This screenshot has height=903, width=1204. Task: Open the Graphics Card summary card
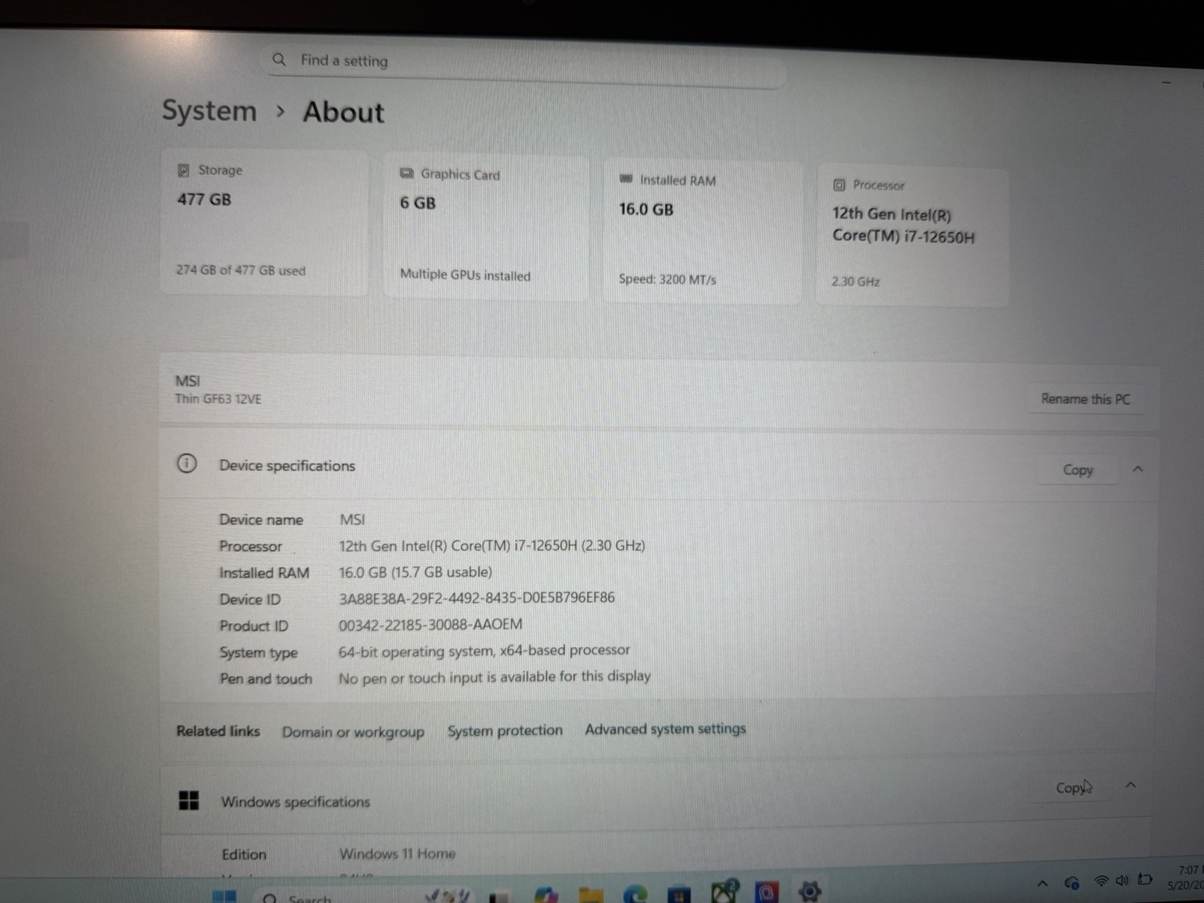486,228
